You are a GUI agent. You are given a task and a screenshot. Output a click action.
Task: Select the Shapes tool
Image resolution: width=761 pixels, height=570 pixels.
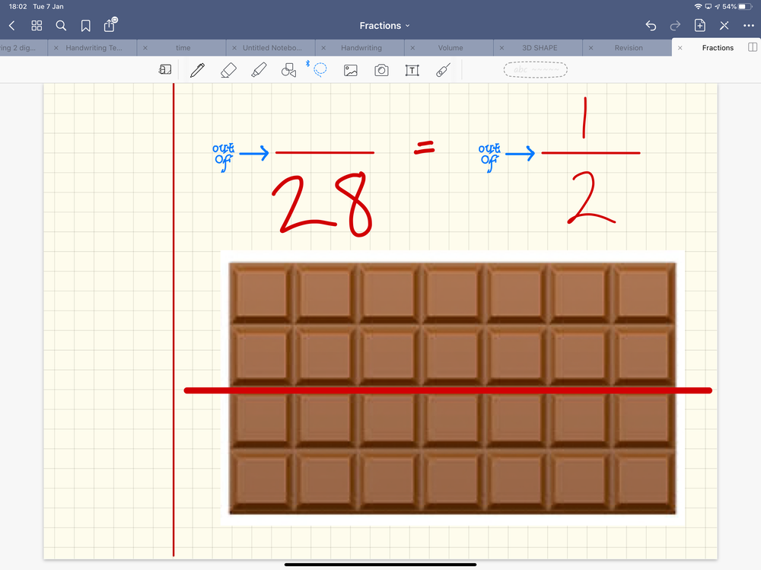tap(288, 71)
